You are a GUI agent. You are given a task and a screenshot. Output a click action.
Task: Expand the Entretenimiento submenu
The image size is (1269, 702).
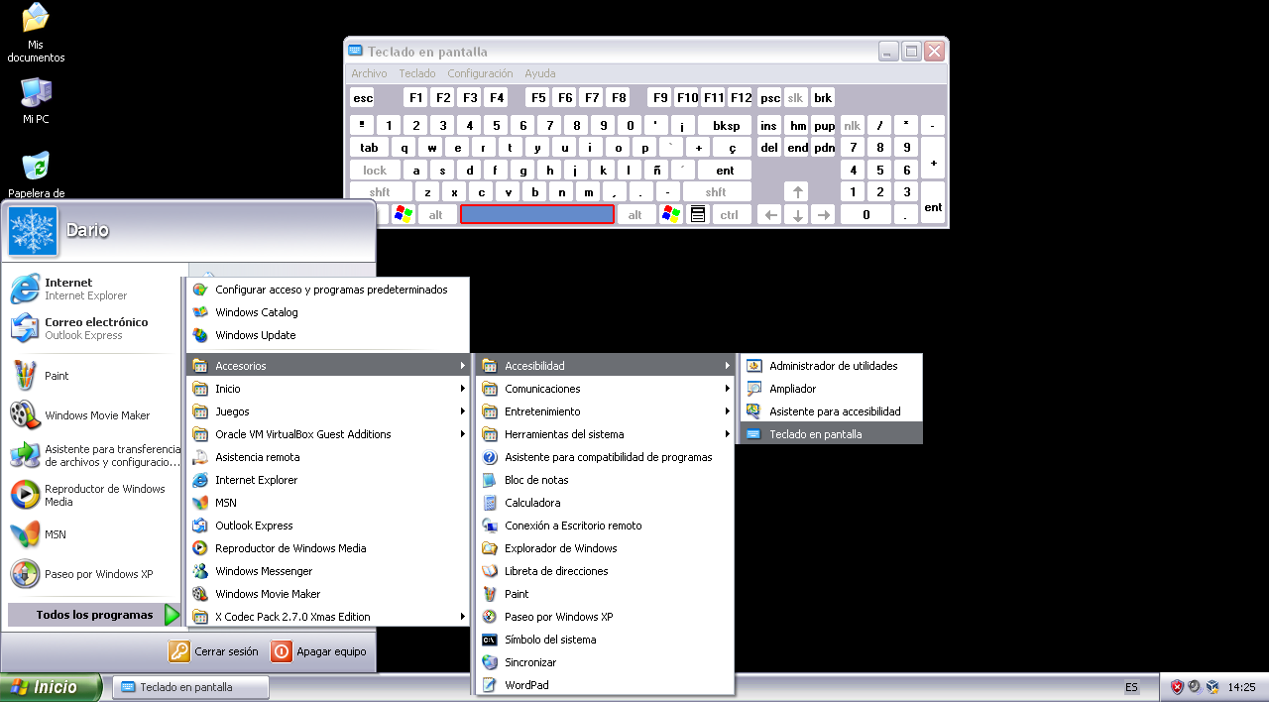605,411
